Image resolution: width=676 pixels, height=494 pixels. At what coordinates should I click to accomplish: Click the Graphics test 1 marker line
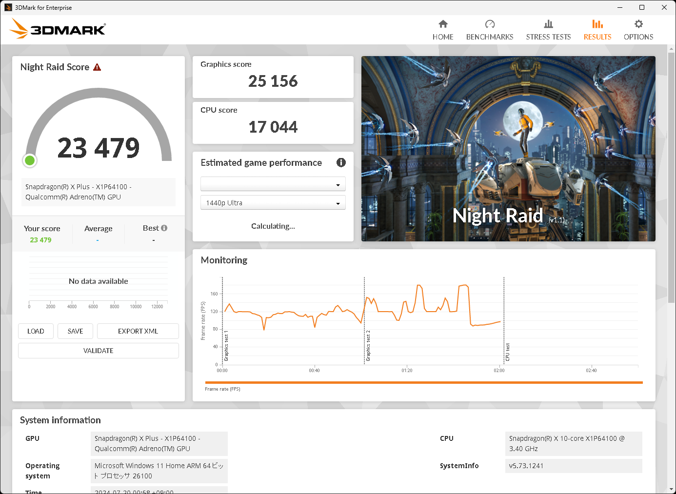(x=222, y=320)
